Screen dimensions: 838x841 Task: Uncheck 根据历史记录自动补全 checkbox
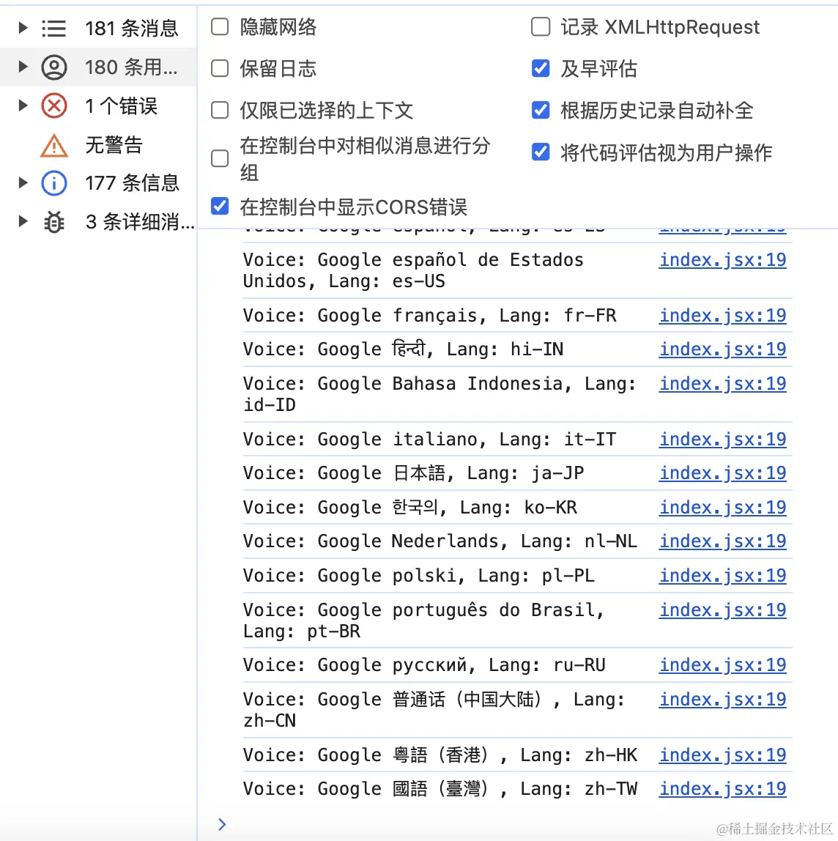541,111
